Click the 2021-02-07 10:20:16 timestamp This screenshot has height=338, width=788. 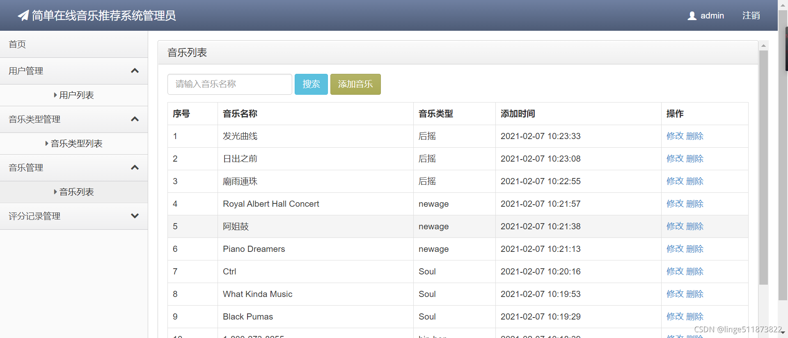point(541,272)
